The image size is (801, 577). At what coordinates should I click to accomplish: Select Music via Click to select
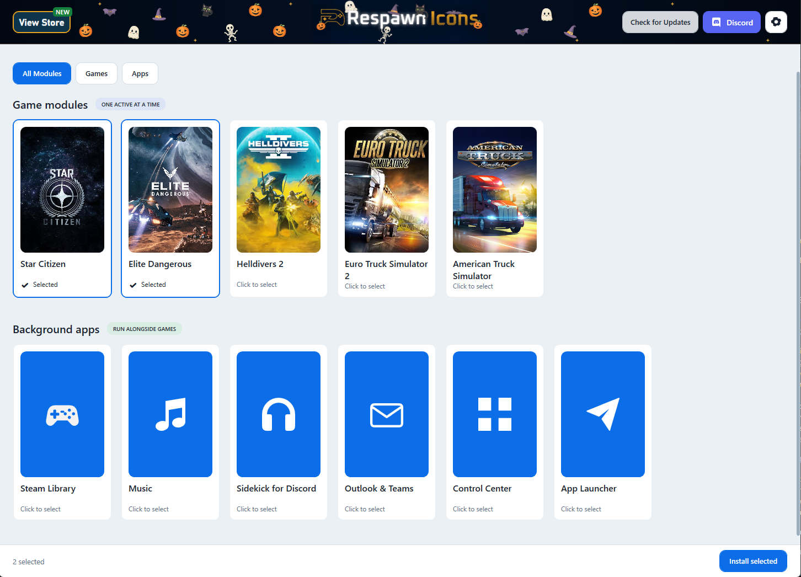click(x=148, y=509)
